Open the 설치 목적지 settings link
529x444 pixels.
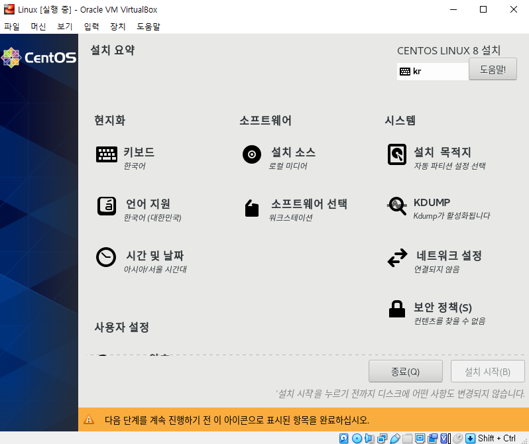click(x=442, y=152)
